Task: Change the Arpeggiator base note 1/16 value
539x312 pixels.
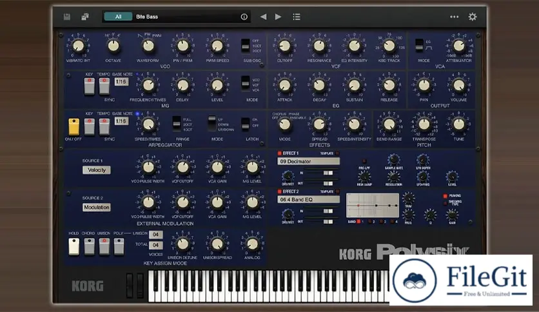Action: coord(121,121)
